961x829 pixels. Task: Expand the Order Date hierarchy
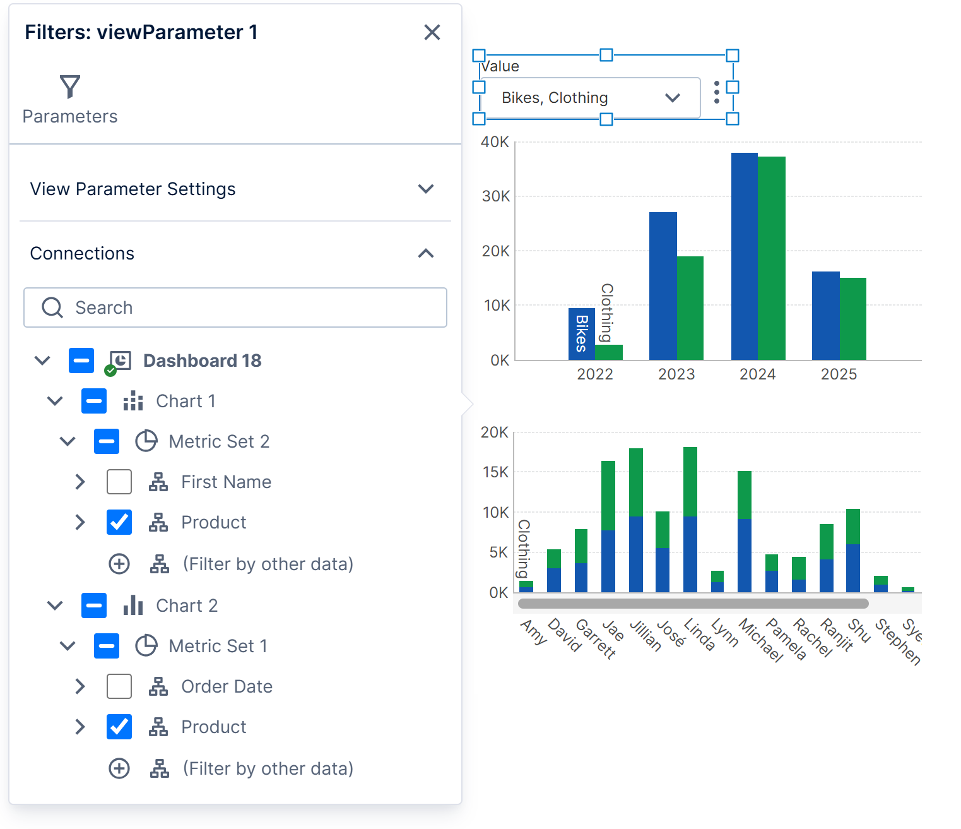pos(80,686)
